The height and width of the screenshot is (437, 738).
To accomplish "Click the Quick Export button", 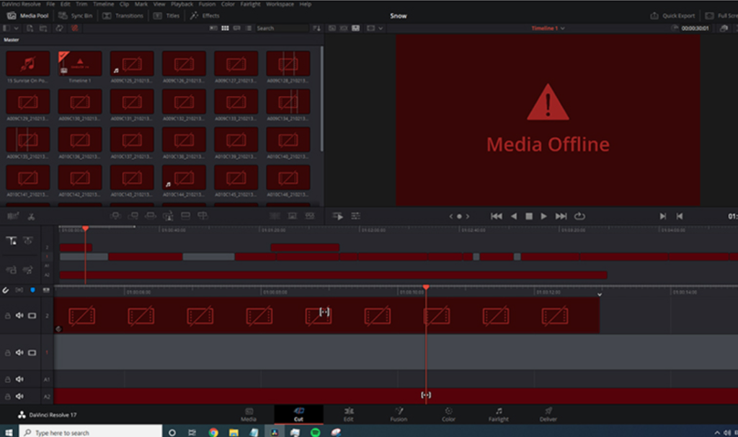I will (x=672, y=16).
